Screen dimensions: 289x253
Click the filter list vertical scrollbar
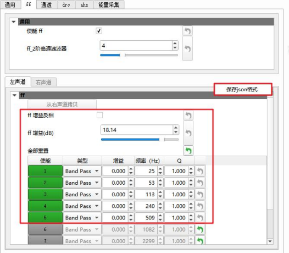click(x=270, y=168)
